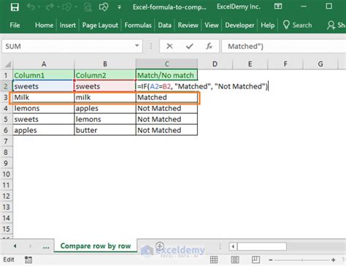The height and width of the screenshot is (266, 346).
Task: Click the zoom slider track
Action: (x=302, y=260)
